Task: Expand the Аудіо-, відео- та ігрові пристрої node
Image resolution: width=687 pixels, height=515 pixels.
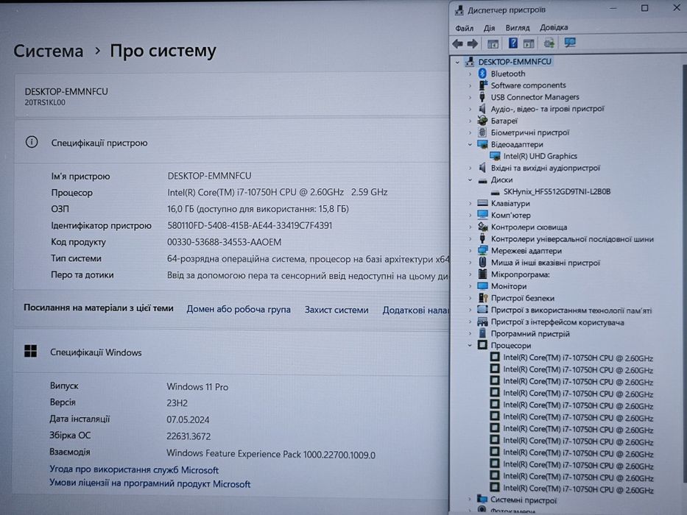Action: point(470,109)
